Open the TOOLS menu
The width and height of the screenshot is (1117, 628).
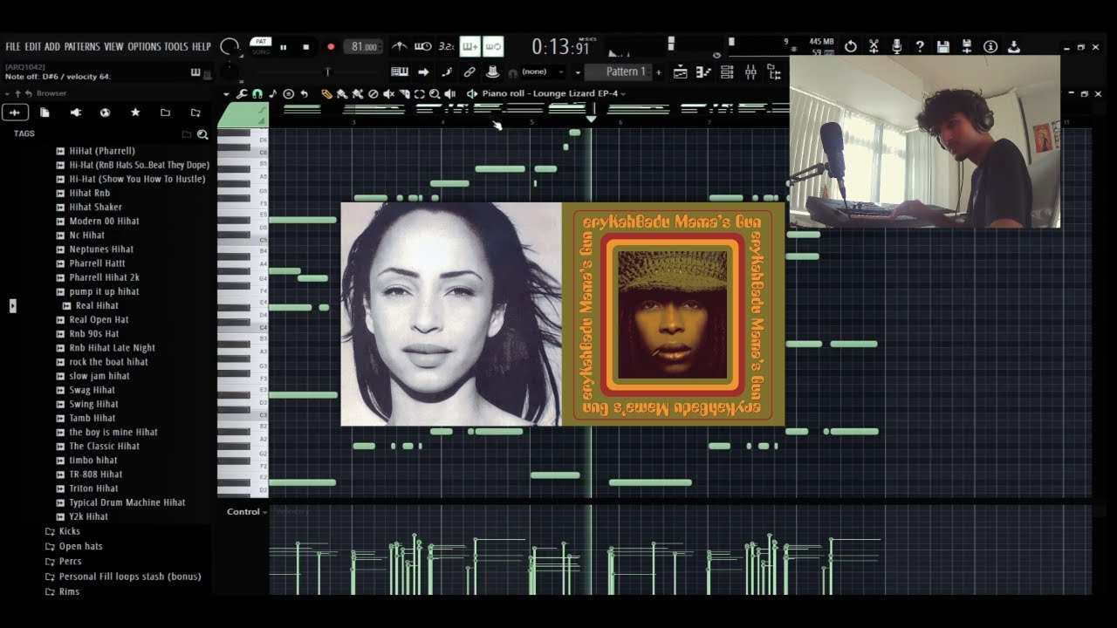point(175,46)
